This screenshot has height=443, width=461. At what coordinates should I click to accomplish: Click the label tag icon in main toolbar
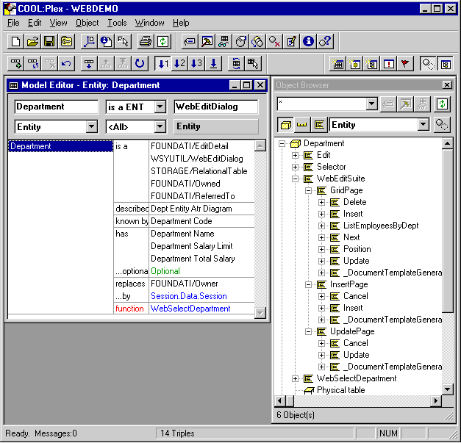pos(190,41)
